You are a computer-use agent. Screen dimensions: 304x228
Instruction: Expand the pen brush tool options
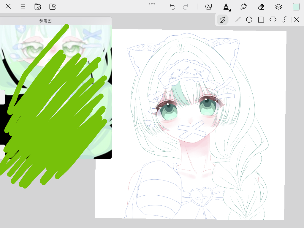coord(226,7)
